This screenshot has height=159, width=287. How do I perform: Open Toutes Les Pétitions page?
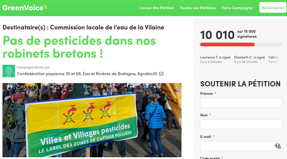point(198,8)
